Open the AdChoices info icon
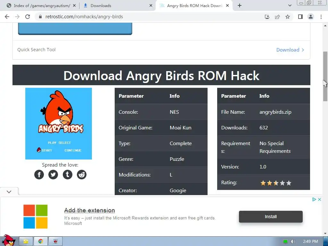The height and width of the screenshot is (246, 328). pos(314,199)
